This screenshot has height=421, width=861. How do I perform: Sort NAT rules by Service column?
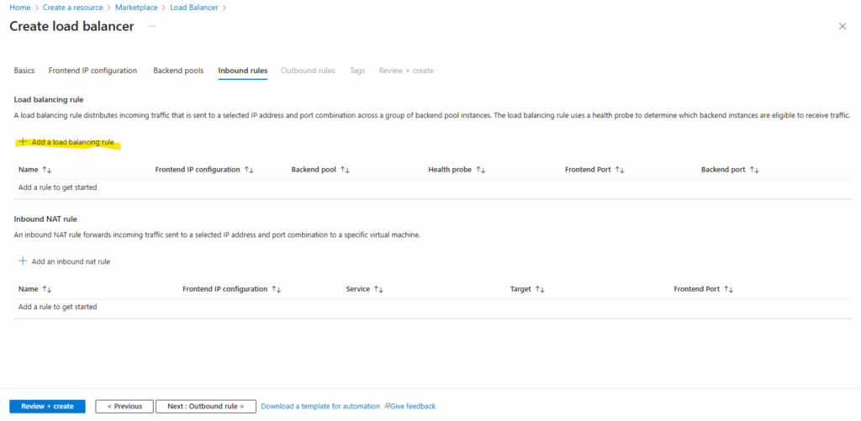(x=378, y=289)
